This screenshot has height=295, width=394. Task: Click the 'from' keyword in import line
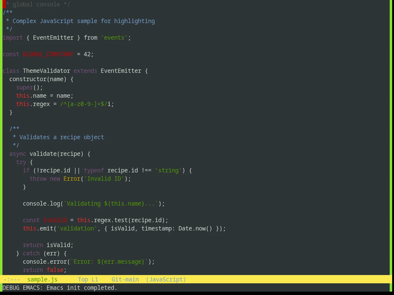(x=90, y=37)
